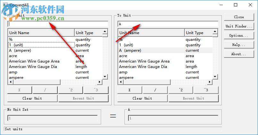Open the Options dialog
Image resolution: width=258 pixels, height=135 pixels.
pyautogui.click(x=239, y=35)
